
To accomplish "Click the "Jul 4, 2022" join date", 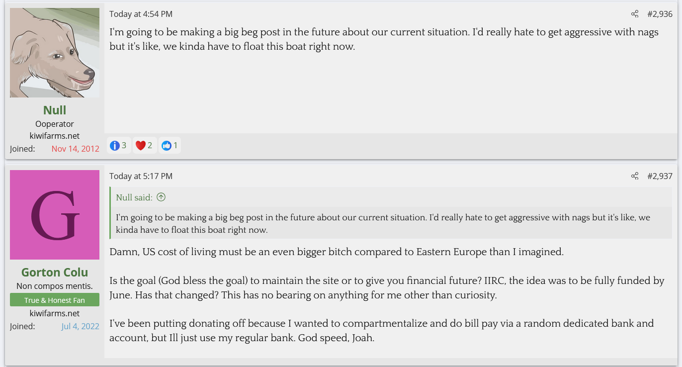I will (x=81, y=326).
